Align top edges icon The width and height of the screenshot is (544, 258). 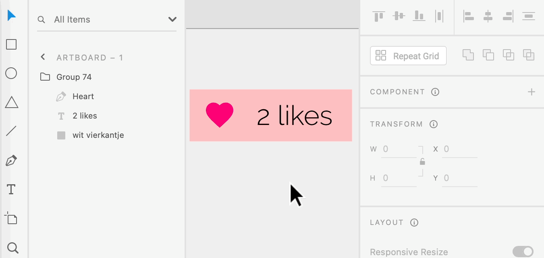[379, 16]
